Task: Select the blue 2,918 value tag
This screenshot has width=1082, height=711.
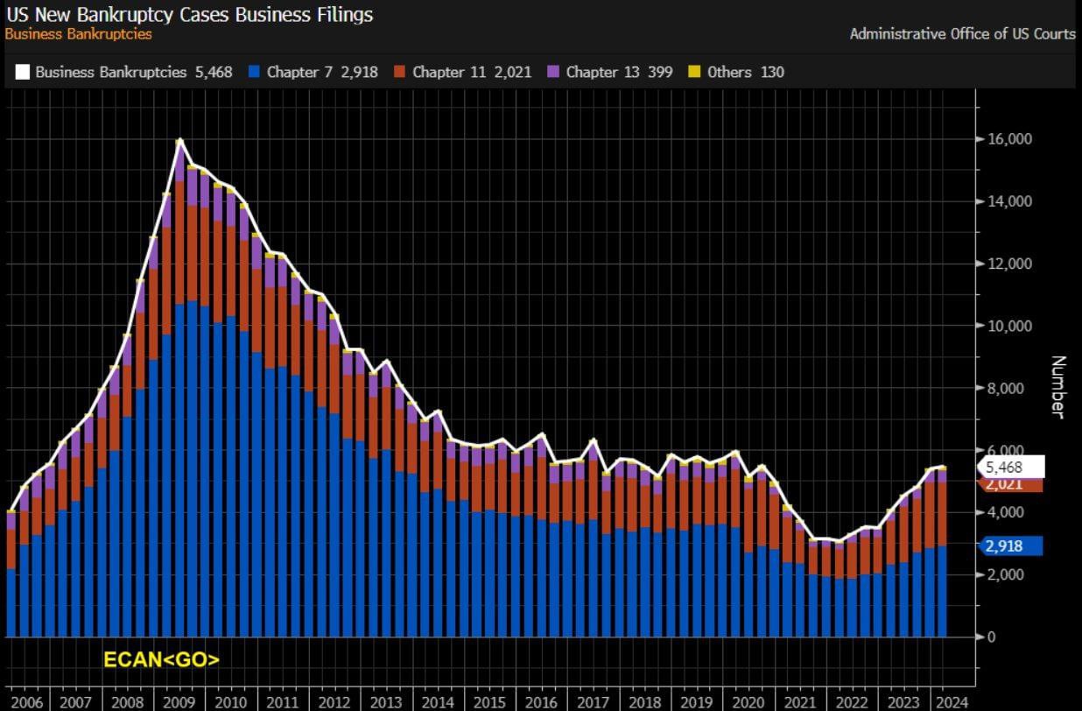Action: click(x=1013, y=546)
